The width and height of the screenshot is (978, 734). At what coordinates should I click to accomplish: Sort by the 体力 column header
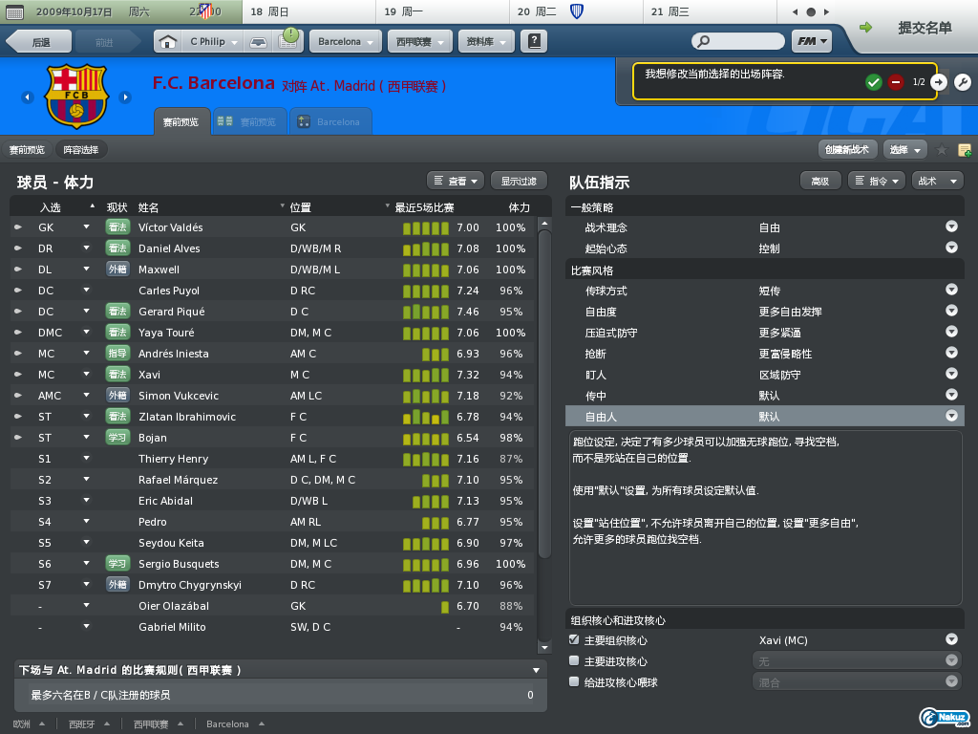click(x=519, y=207)
